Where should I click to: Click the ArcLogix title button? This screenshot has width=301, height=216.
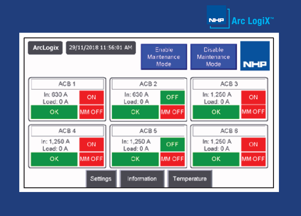(x=46, y=48)
